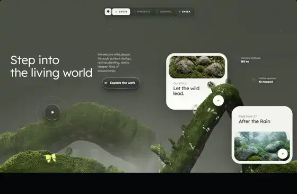Click the tree logo icon in navbar
Screen dimensions: 297x194
tap(108, 12)
